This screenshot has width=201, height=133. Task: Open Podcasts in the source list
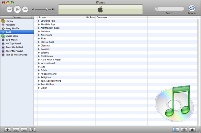click(x=10, y=25)
